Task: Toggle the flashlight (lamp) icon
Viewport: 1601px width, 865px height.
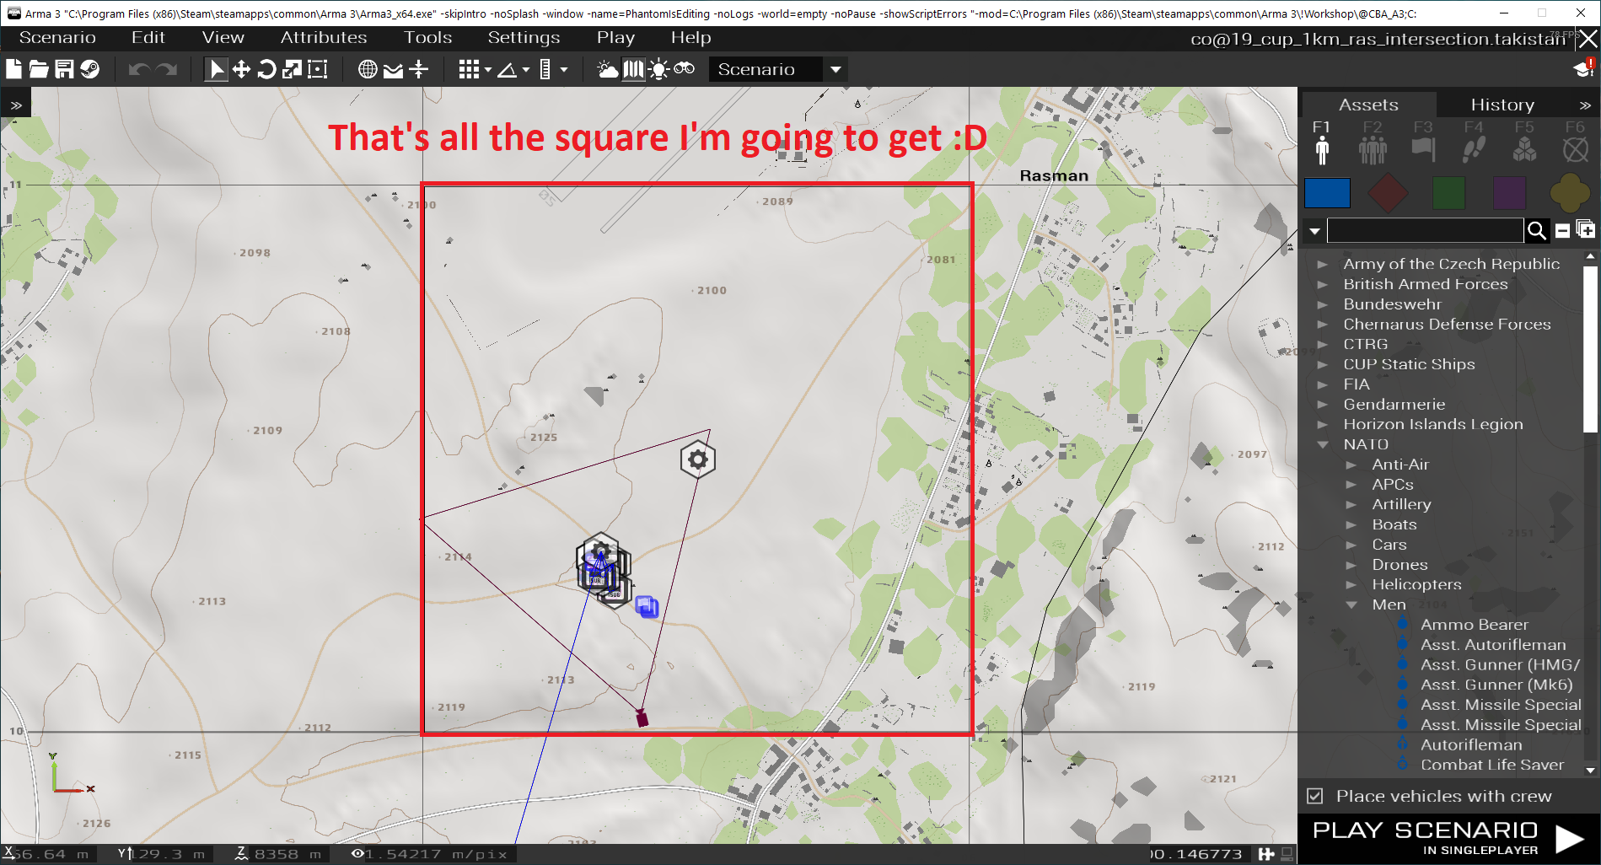Action: 659,69
